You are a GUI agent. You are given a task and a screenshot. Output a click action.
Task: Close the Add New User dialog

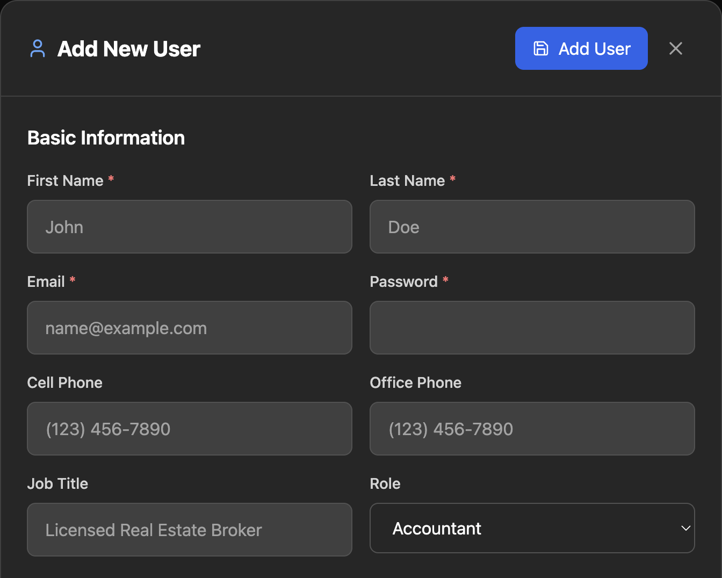coord(676,48)
